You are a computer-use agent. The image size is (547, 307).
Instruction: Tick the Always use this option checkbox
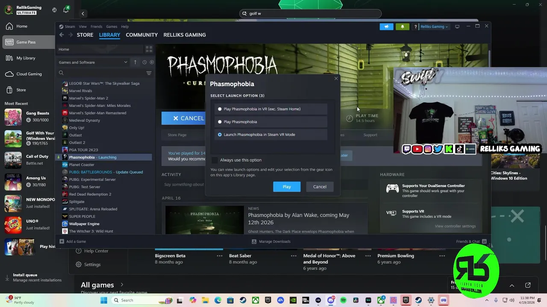coord(215,160)
